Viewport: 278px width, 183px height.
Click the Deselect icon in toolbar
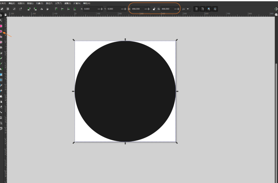[x=14, y=9]
